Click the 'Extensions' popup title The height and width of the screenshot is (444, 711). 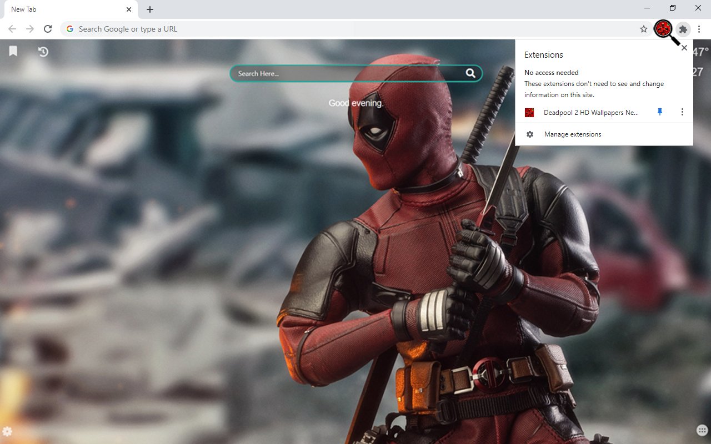(544, 55)
